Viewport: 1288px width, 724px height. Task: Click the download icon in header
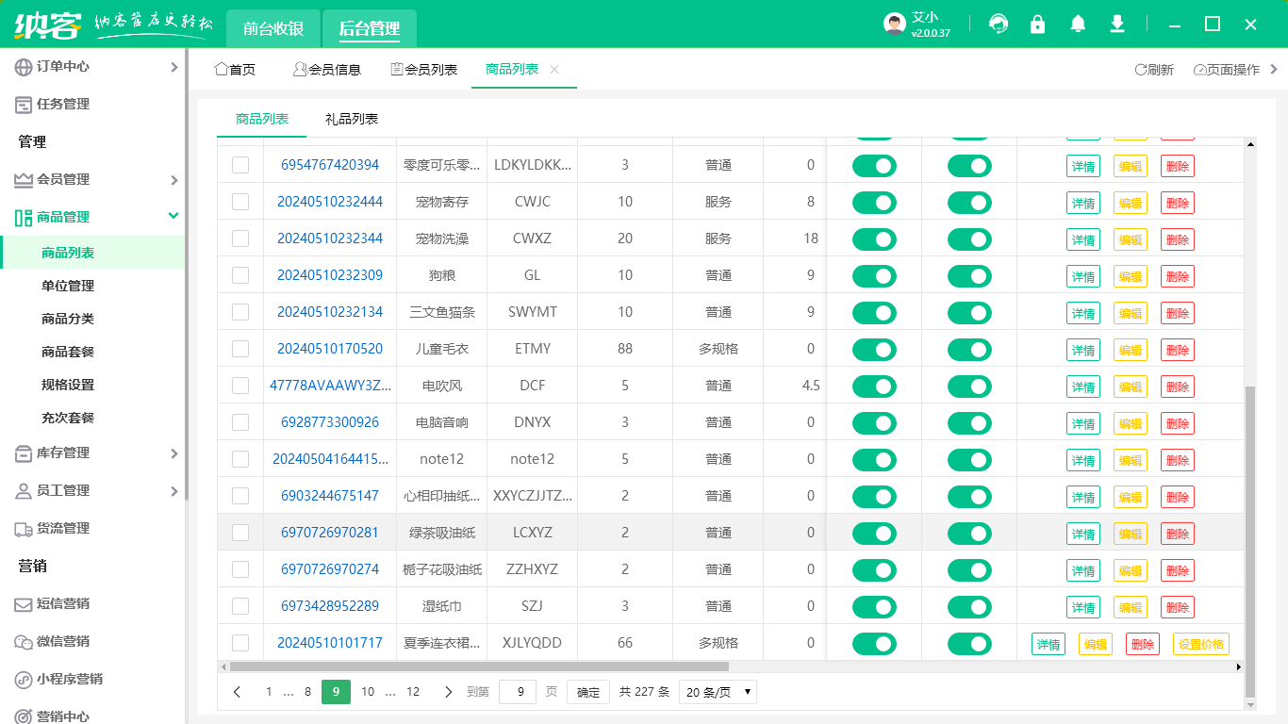click(x=1117, y=25)
